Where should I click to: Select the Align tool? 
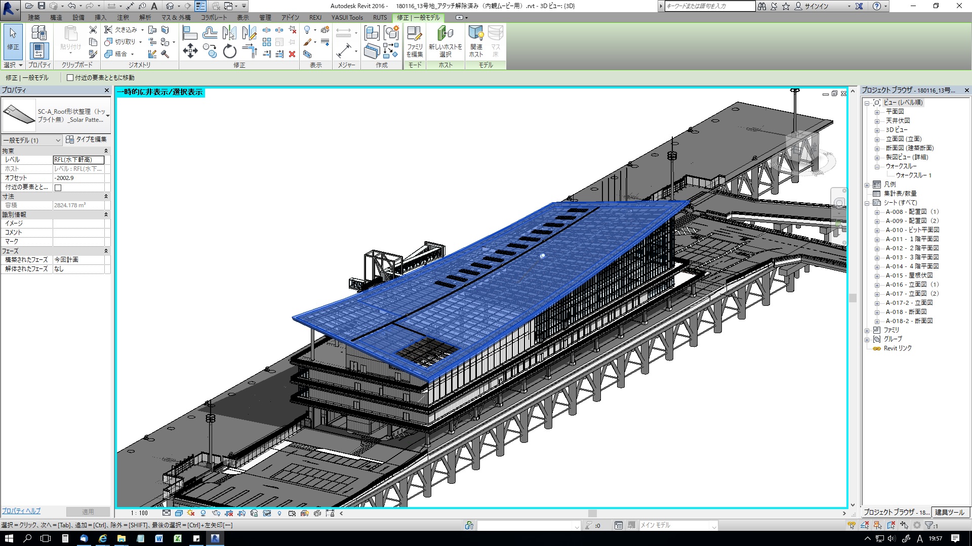point(190,33)
